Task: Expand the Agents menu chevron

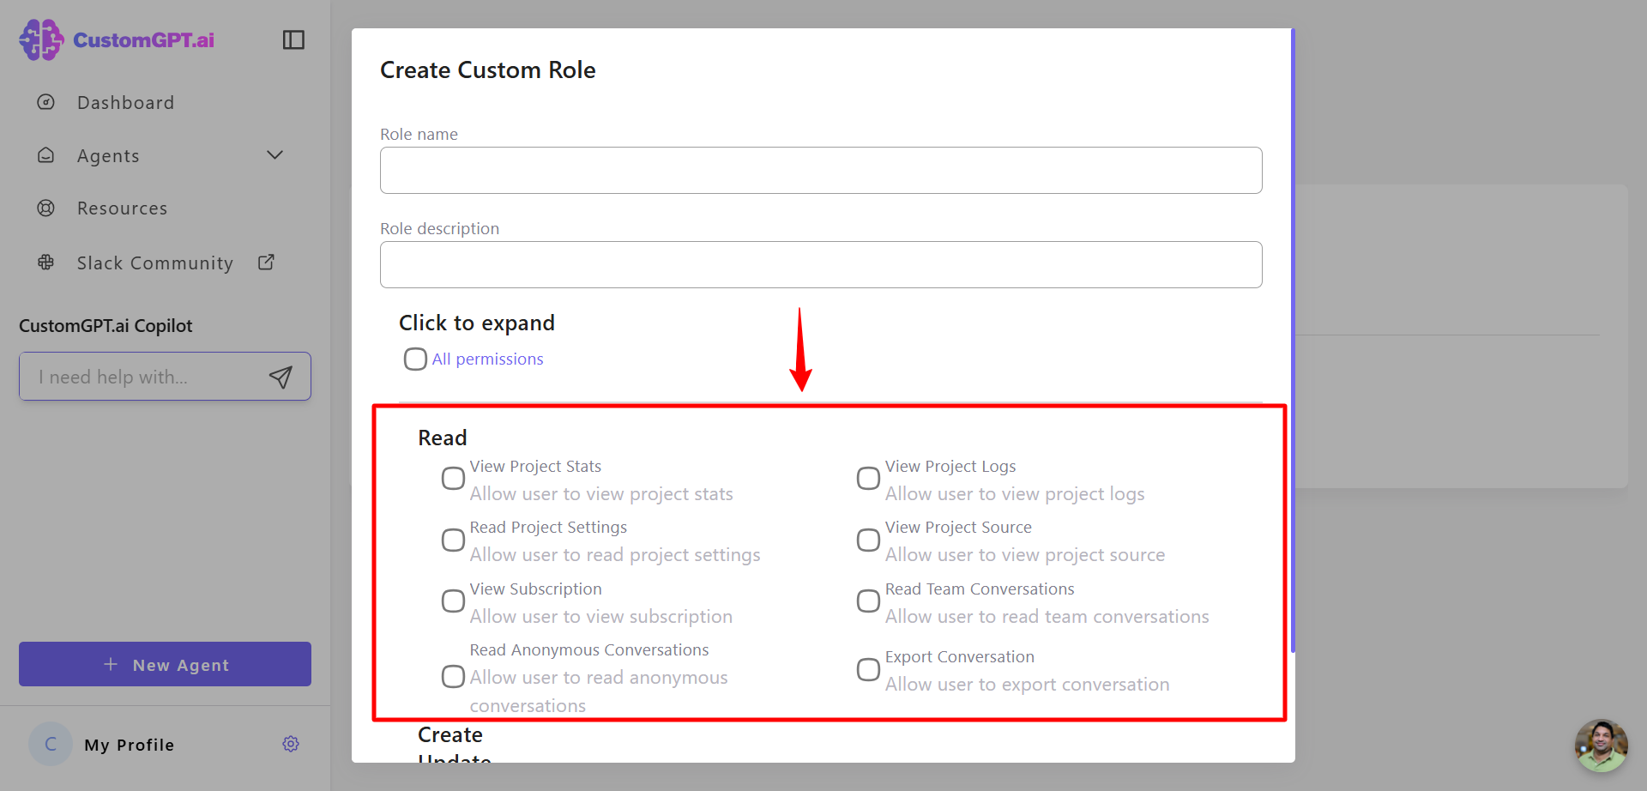Action: 274,155
